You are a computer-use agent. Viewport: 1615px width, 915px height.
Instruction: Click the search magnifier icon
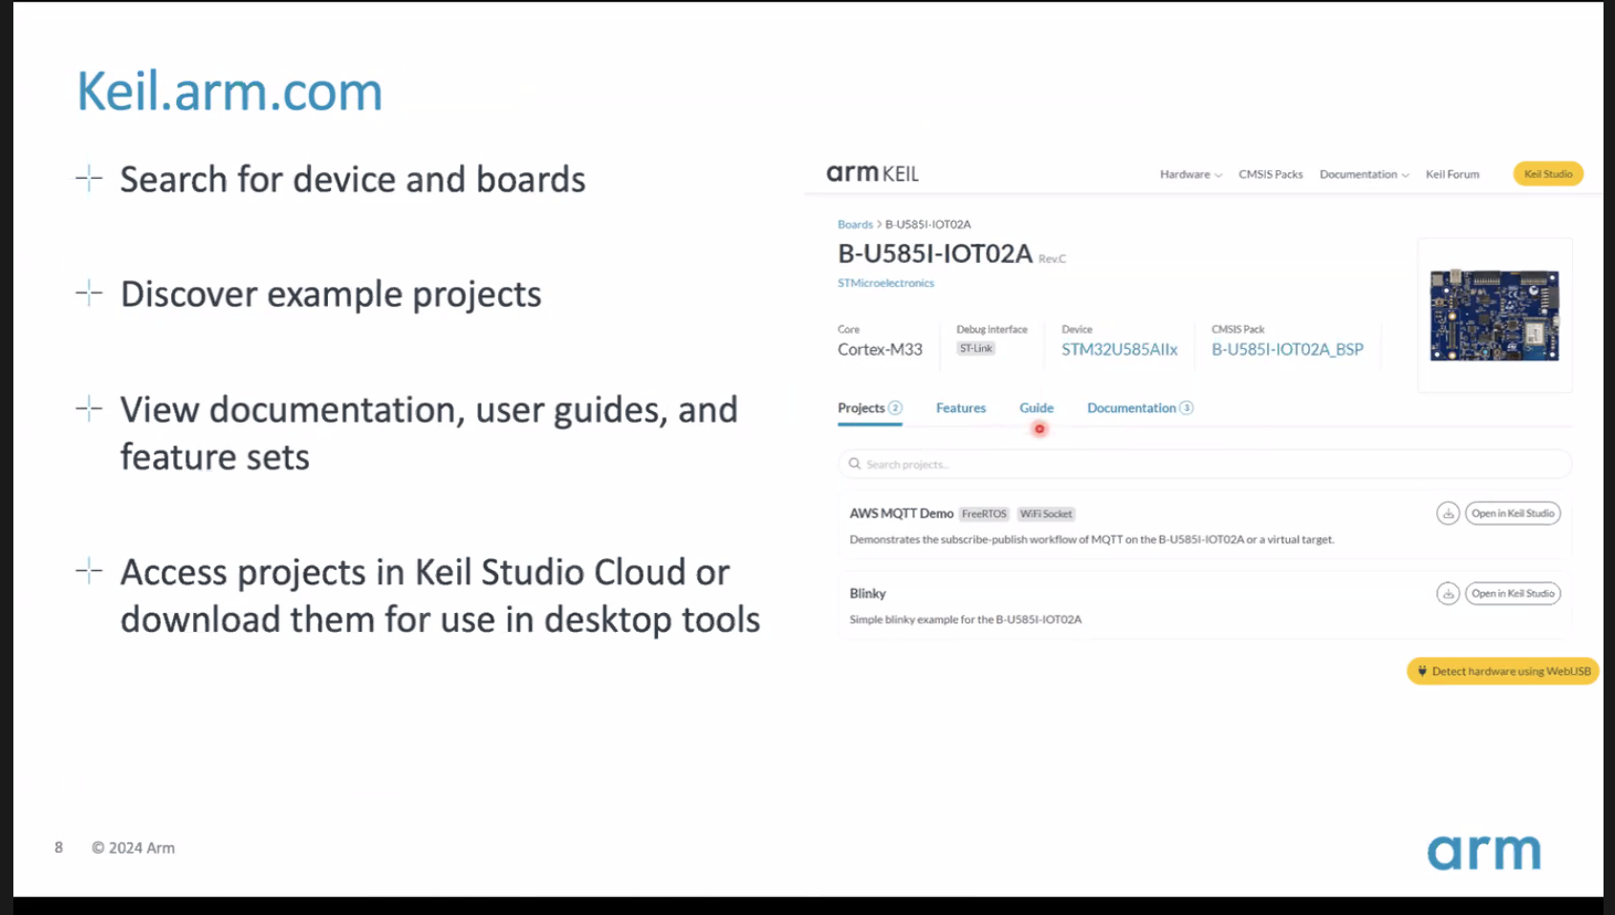855,464
